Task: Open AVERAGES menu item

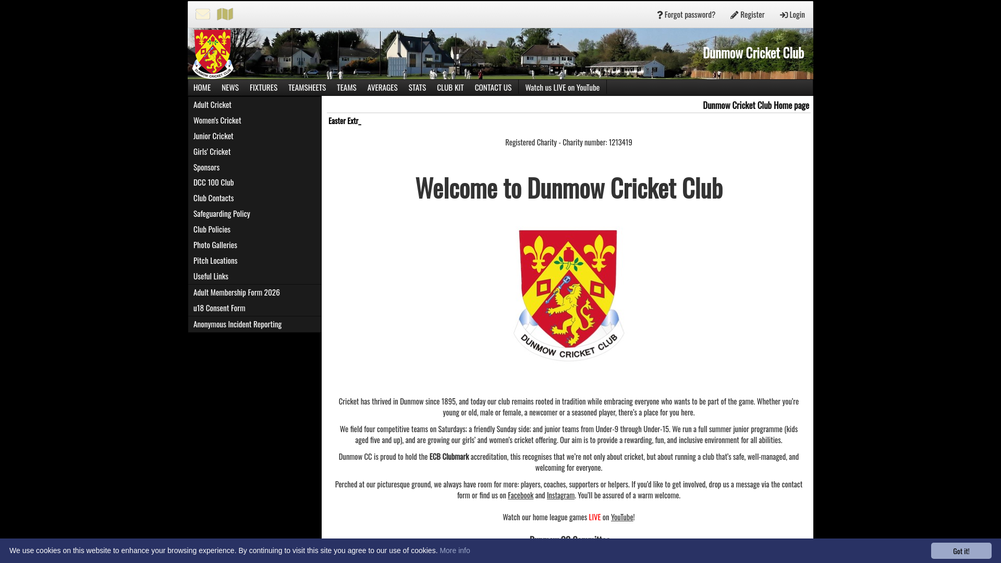Action: tap(382, 88)
